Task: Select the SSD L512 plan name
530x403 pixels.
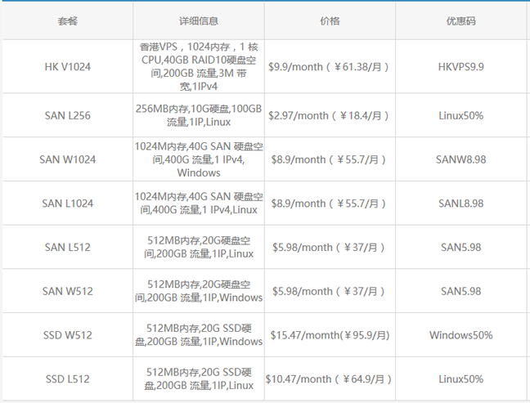Action: [67, 379]
